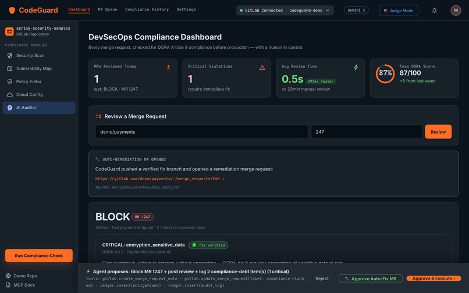Approve Auto-Fix MR

(371, 278)
